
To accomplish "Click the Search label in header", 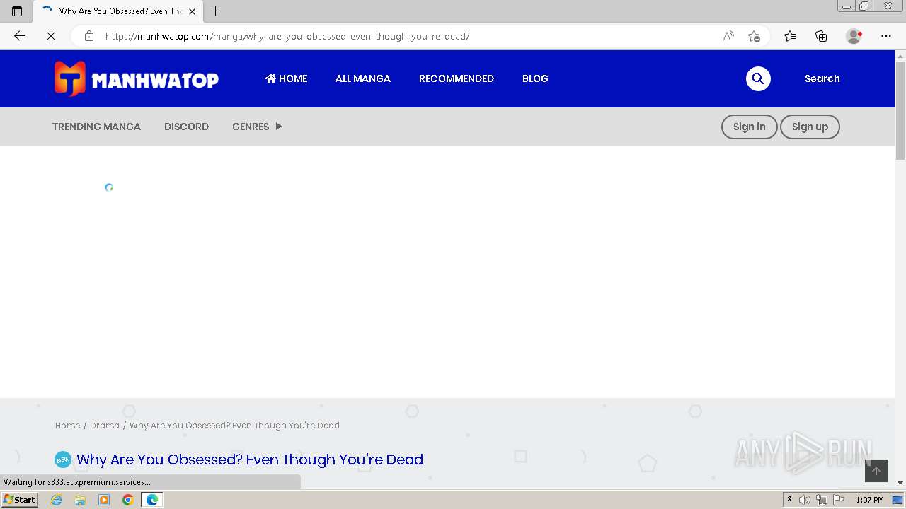I will click(x=822, y=78).
